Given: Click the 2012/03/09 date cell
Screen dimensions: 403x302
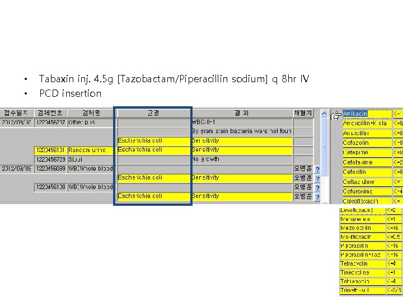Looking at the screenshot, I should click(x=16, y=169).
